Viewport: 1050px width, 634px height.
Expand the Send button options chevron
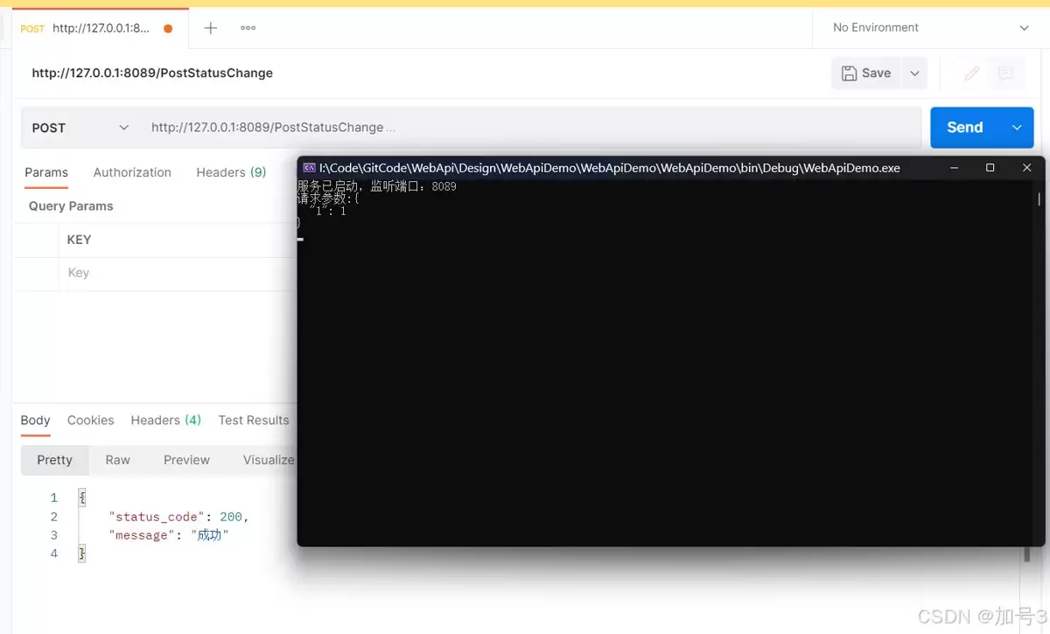[x=1018, y=127]
